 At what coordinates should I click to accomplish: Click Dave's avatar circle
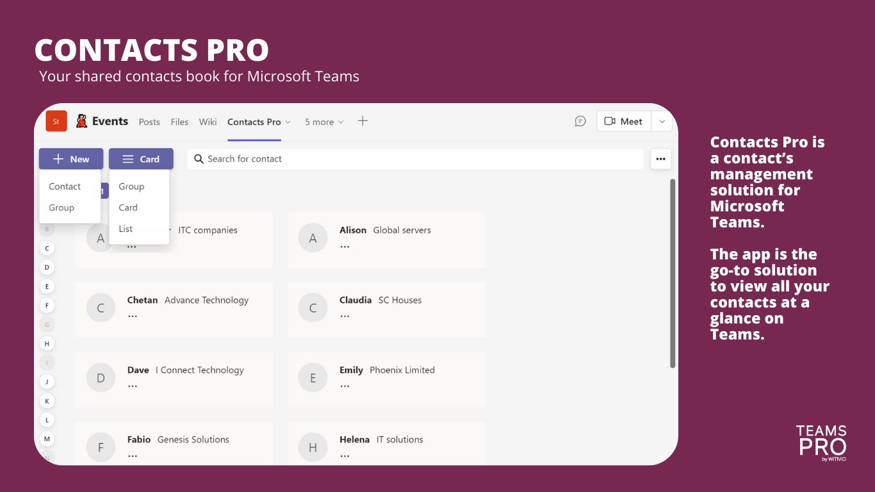pos(101,378)
